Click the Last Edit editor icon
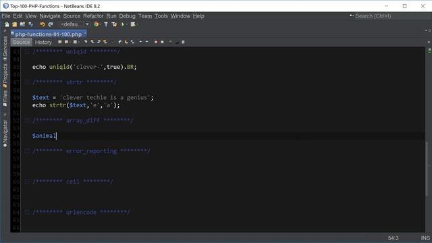432x243 pixels. [x=60, y=42]
